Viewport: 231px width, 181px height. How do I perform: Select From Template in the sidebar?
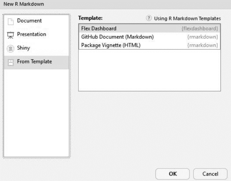(37, 62)
